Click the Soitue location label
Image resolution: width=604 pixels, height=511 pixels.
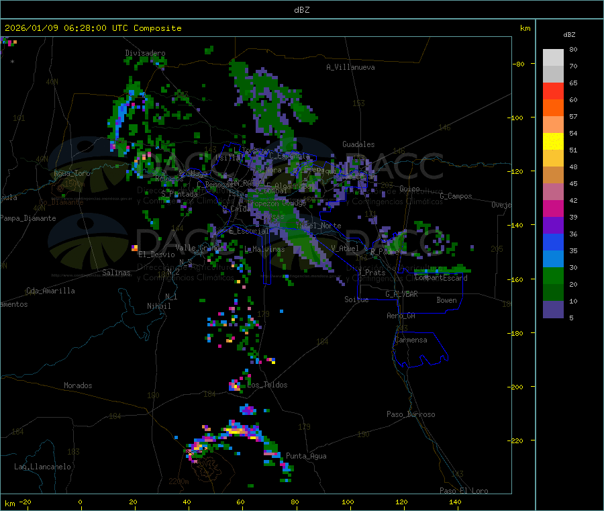[x=356, y=299]
